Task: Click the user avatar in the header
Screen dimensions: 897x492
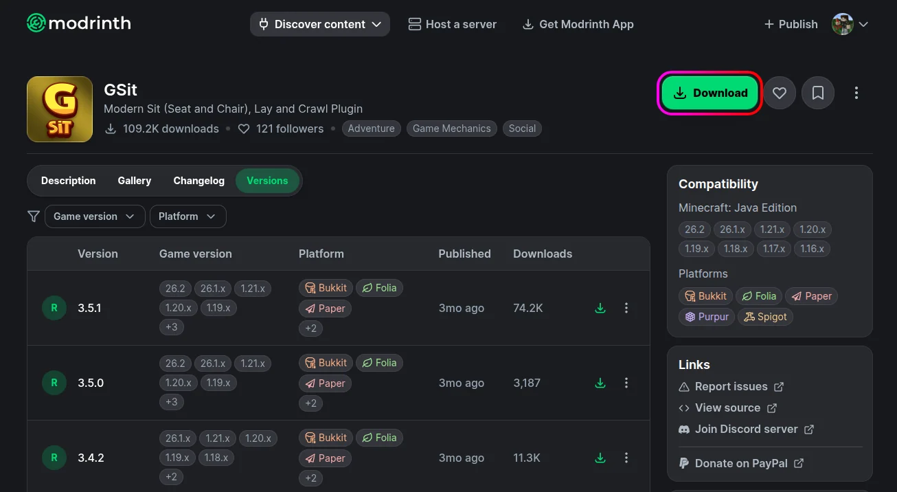Action: 843,24
